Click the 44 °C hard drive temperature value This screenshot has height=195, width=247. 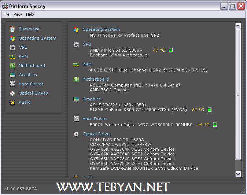tap(203, 125)
